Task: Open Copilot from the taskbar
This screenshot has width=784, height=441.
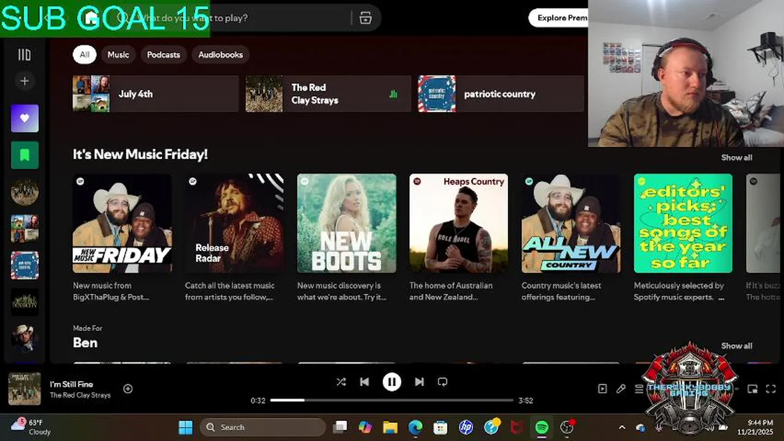Action: click(x=365, y=427)
